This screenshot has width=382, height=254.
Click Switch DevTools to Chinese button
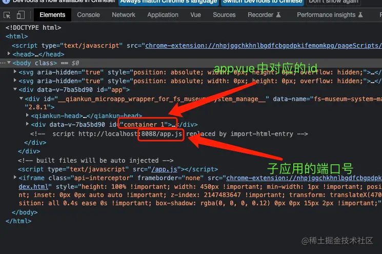click(x=263, y=2)
